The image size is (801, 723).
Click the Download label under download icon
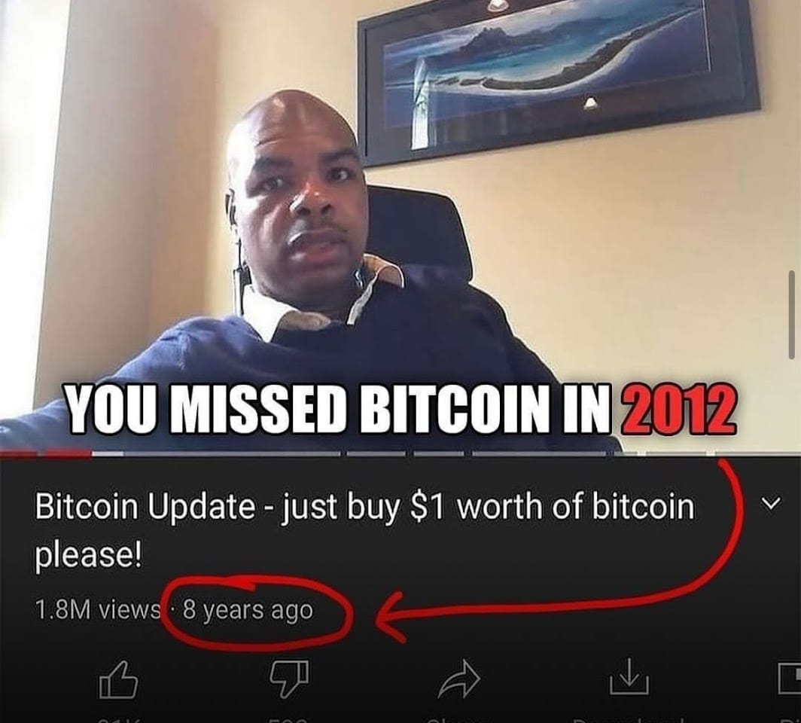click(x=629, y=721)
